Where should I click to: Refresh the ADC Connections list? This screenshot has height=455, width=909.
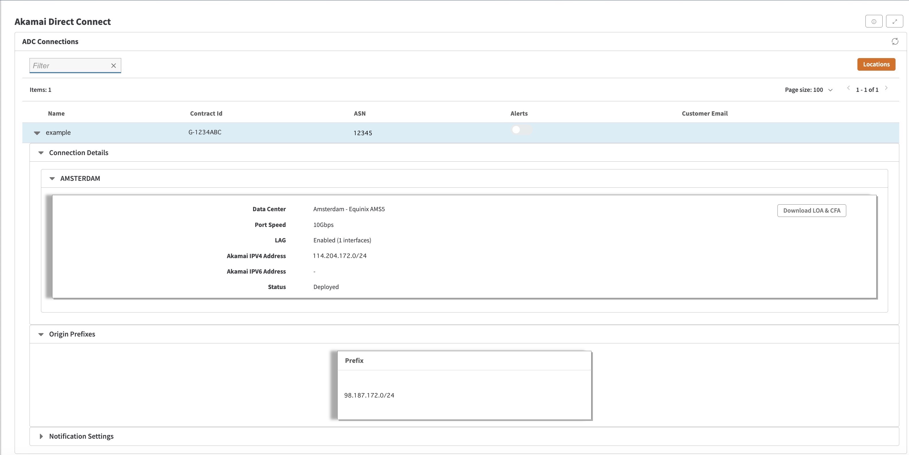(895, 41)
